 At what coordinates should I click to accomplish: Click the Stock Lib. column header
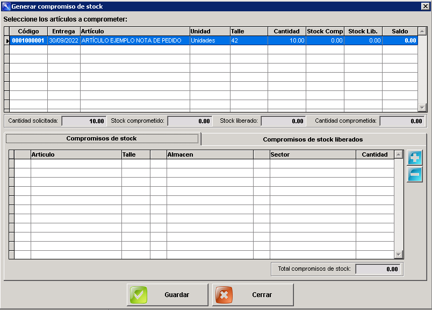click(x=363, y=31)
